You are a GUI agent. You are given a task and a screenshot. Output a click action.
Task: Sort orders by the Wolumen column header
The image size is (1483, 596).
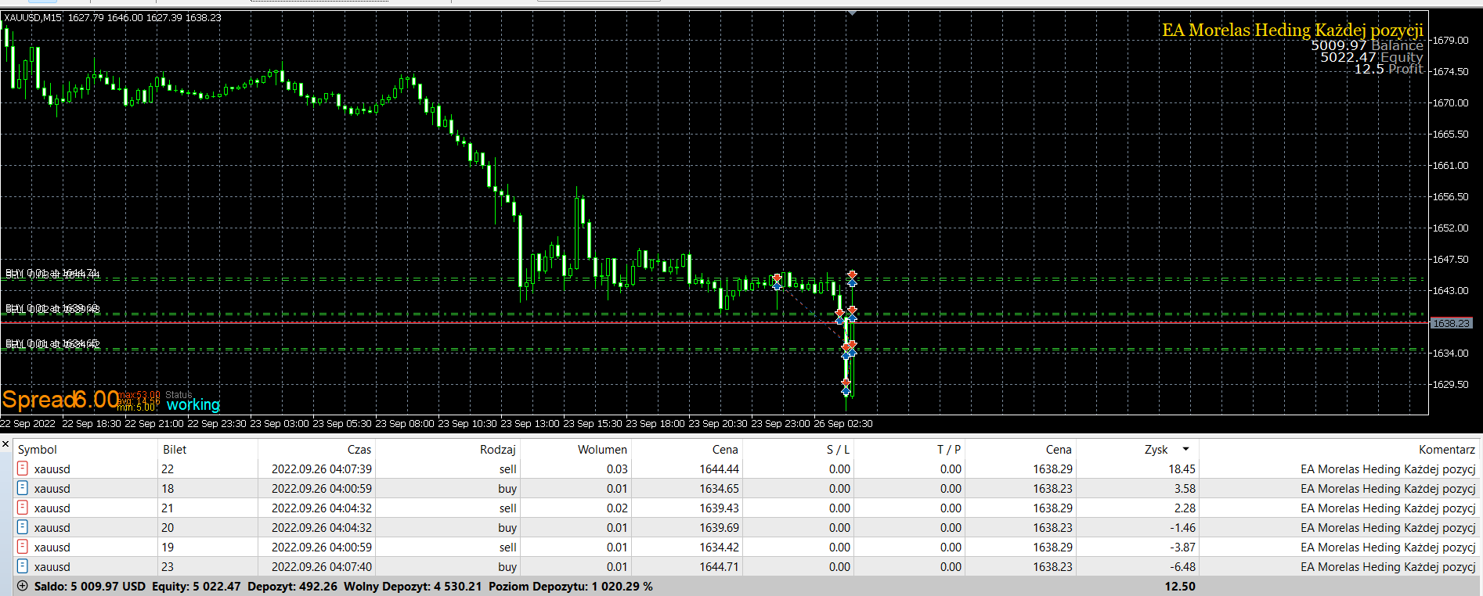tap(602, 449)
